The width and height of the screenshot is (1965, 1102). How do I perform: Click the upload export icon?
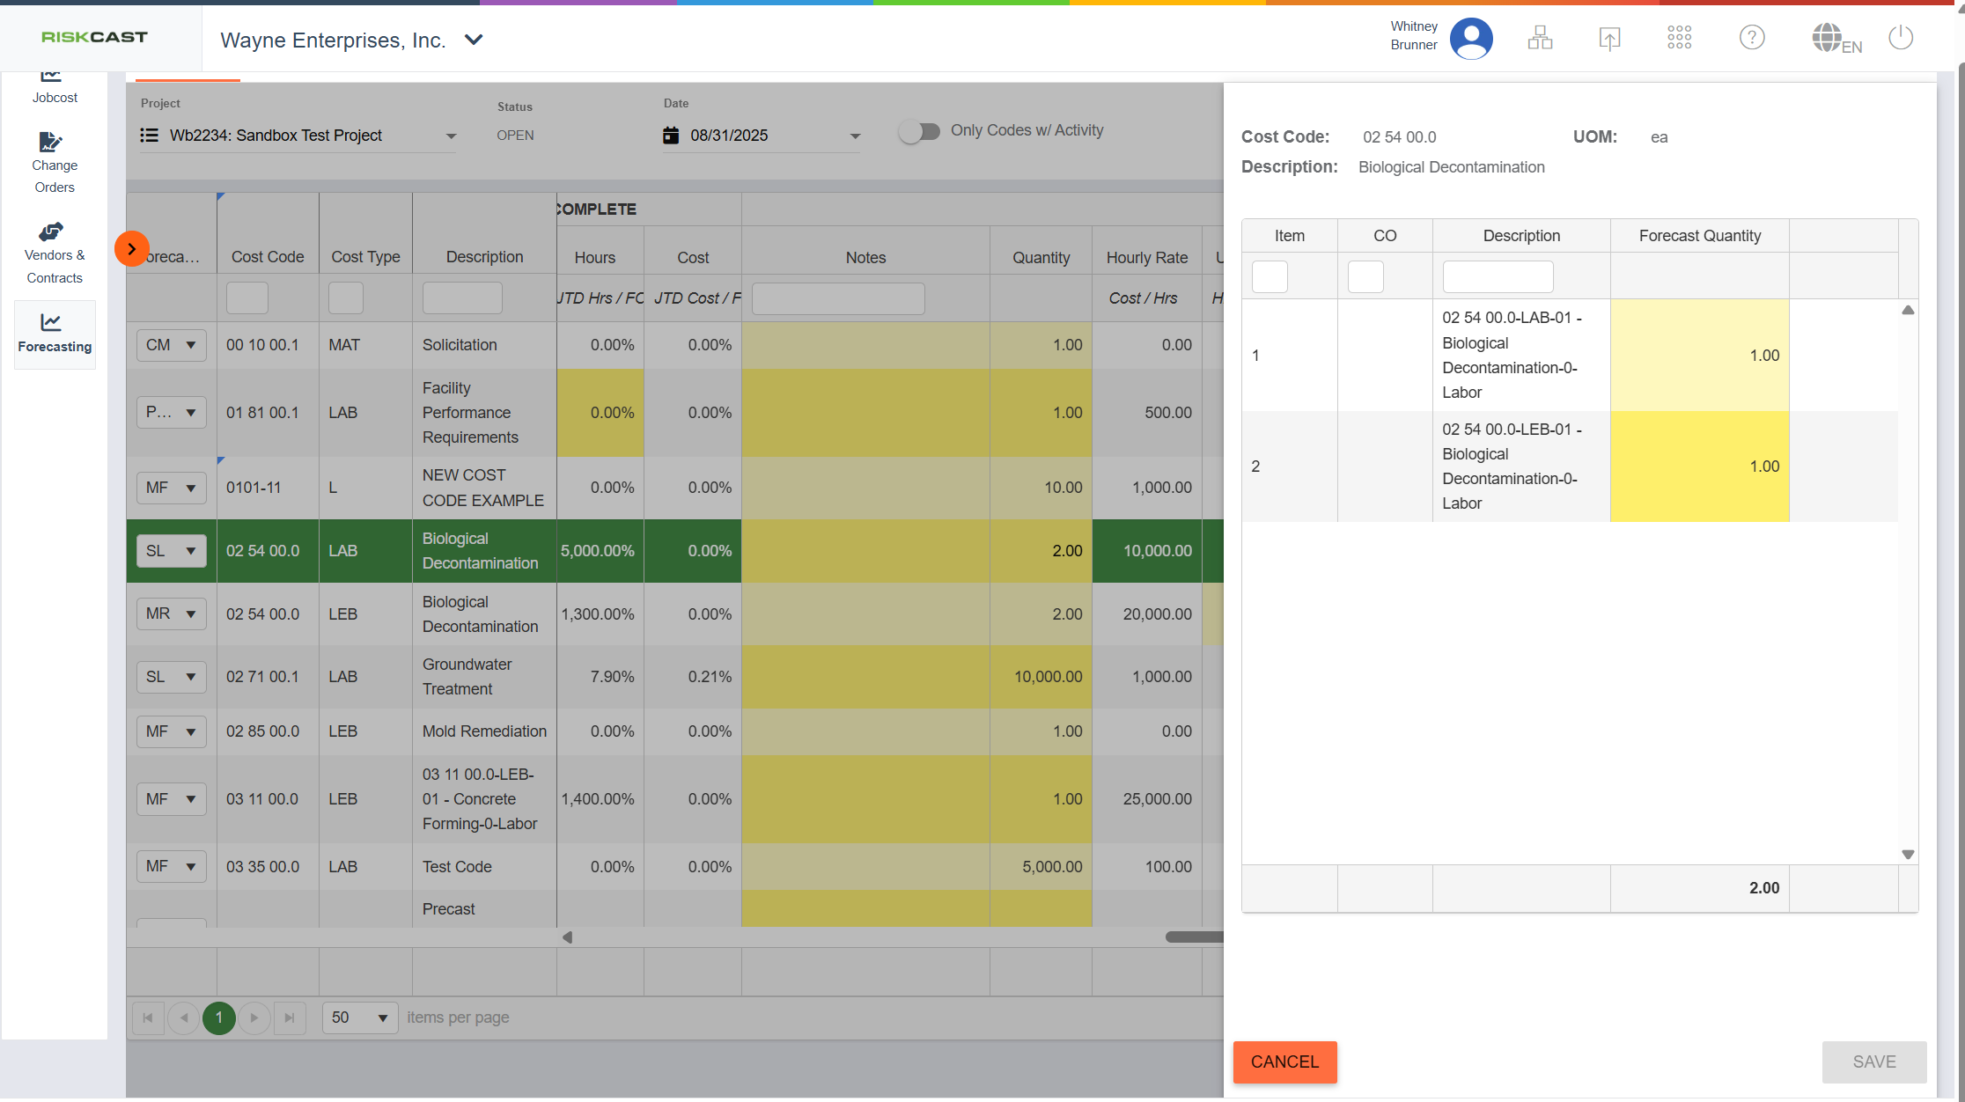tap(1609, 38)
